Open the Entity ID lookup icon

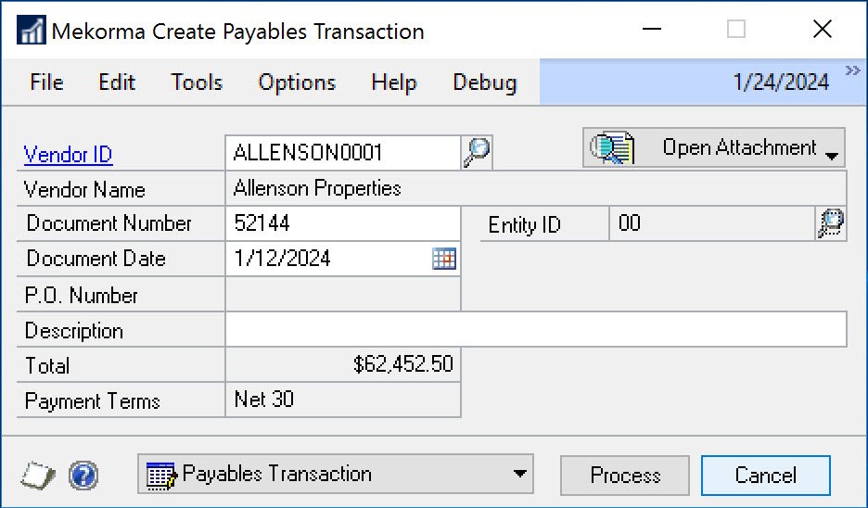click(x=830, y=223)
